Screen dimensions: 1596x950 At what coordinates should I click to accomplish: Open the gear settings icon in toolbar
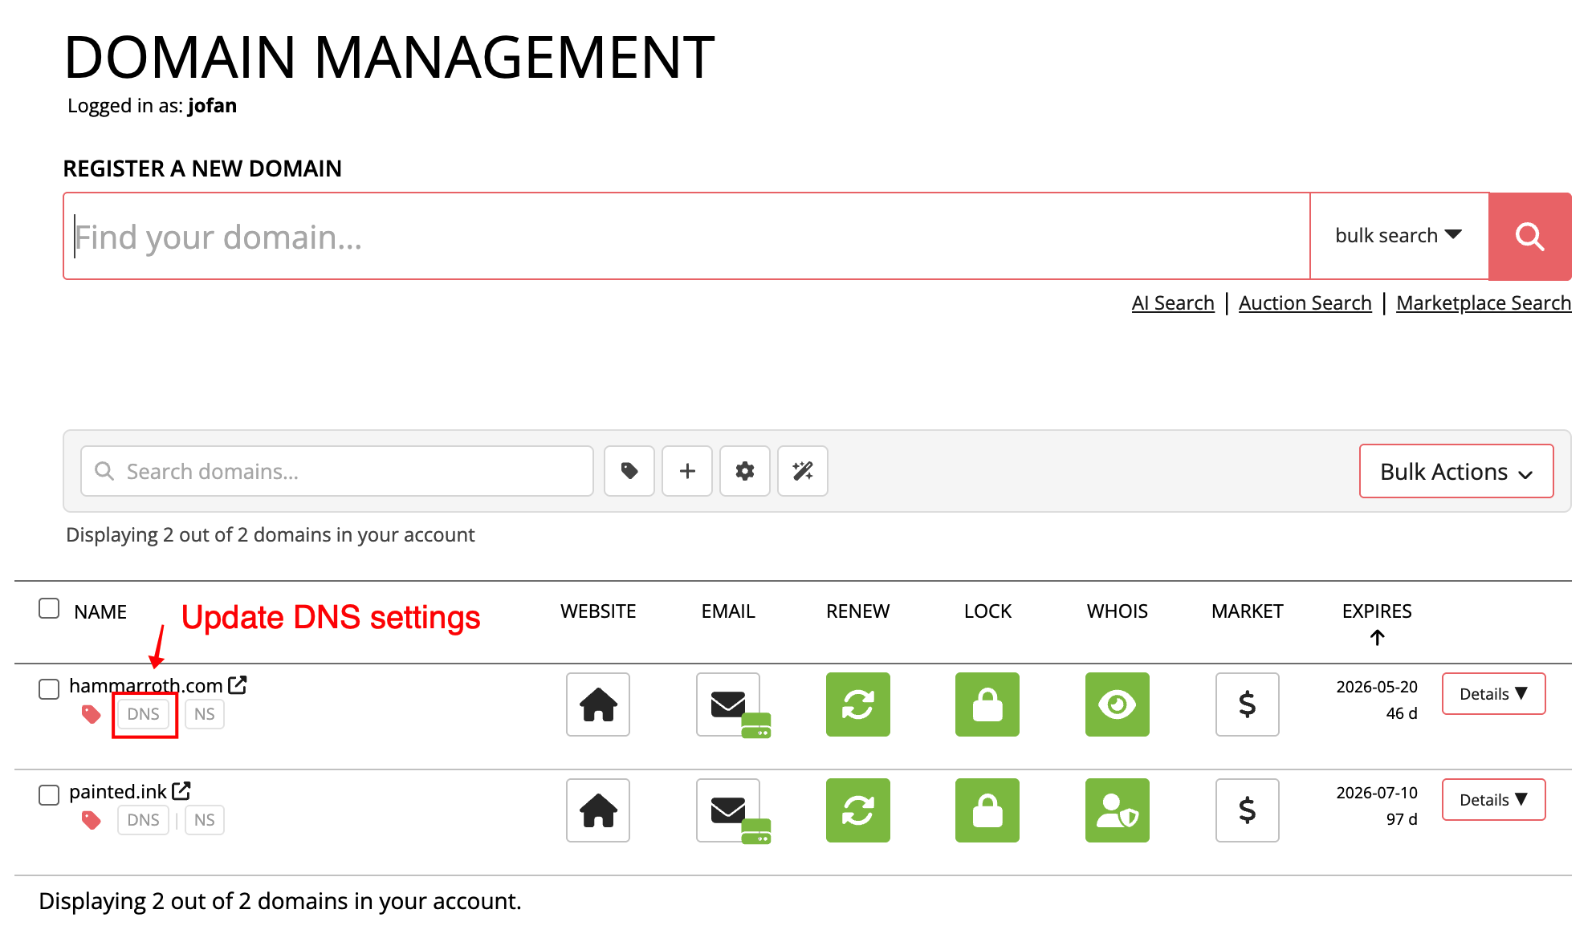pos(744,471)
